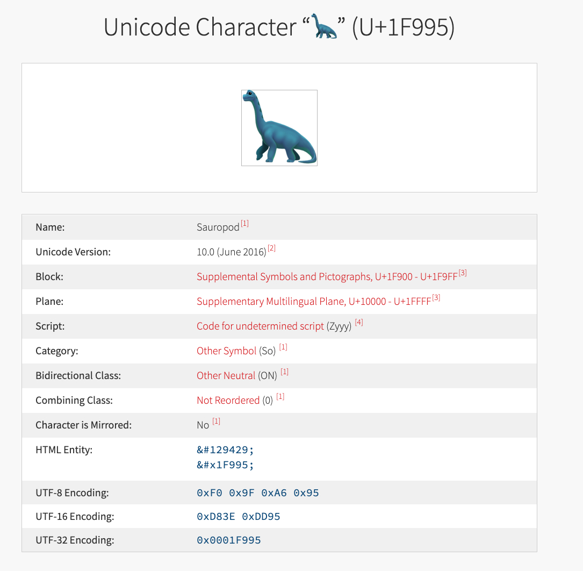Image resolution: width=583 pixels, height=571 pixels.
Task: Click footnote [1] next to Character is Mirrored
Action: coord(216,422)
